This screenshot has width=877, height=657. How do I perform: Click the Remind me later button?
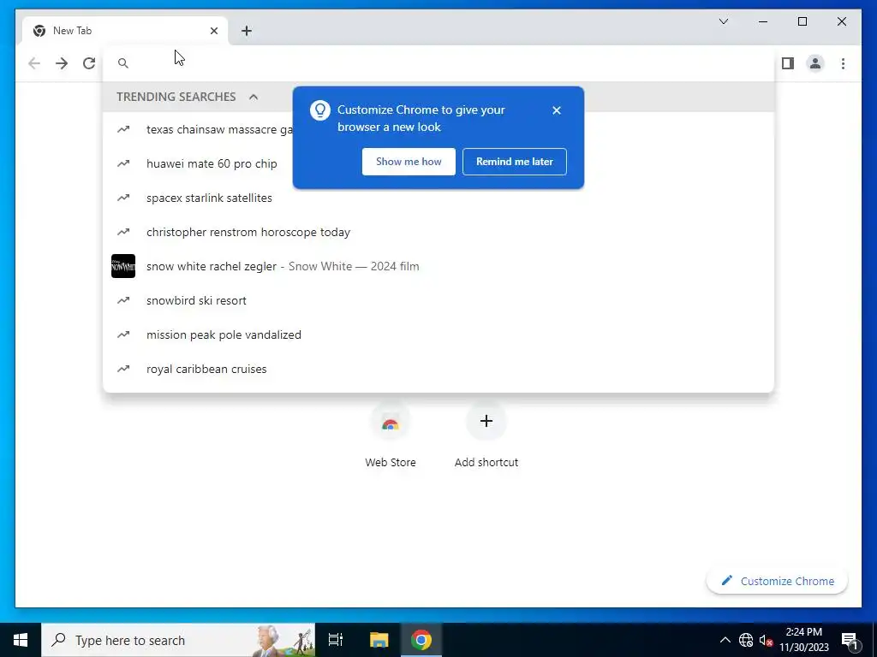point(515,162)
